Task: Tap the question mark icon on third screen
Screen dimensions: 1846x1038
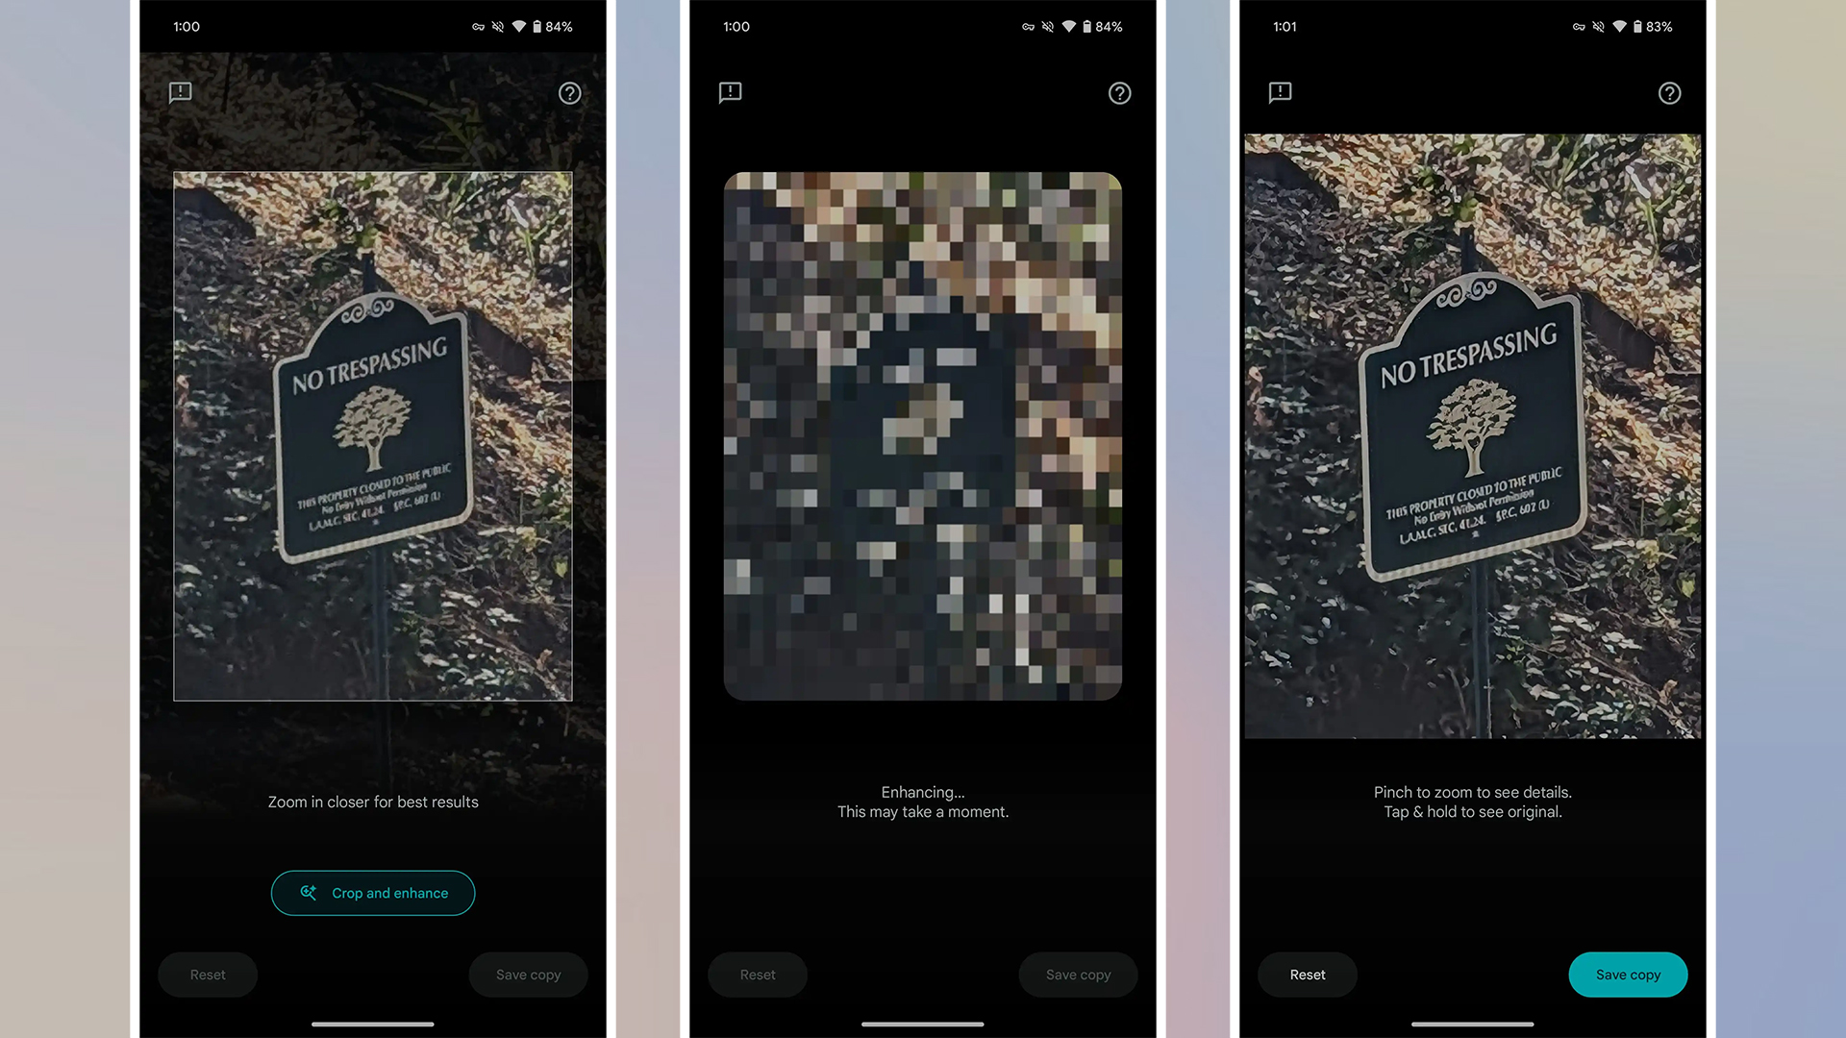Action: point(1668,92)
